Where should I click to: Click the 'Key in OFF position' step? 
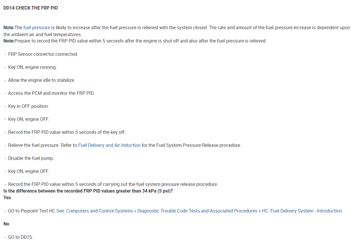[28, 106]
